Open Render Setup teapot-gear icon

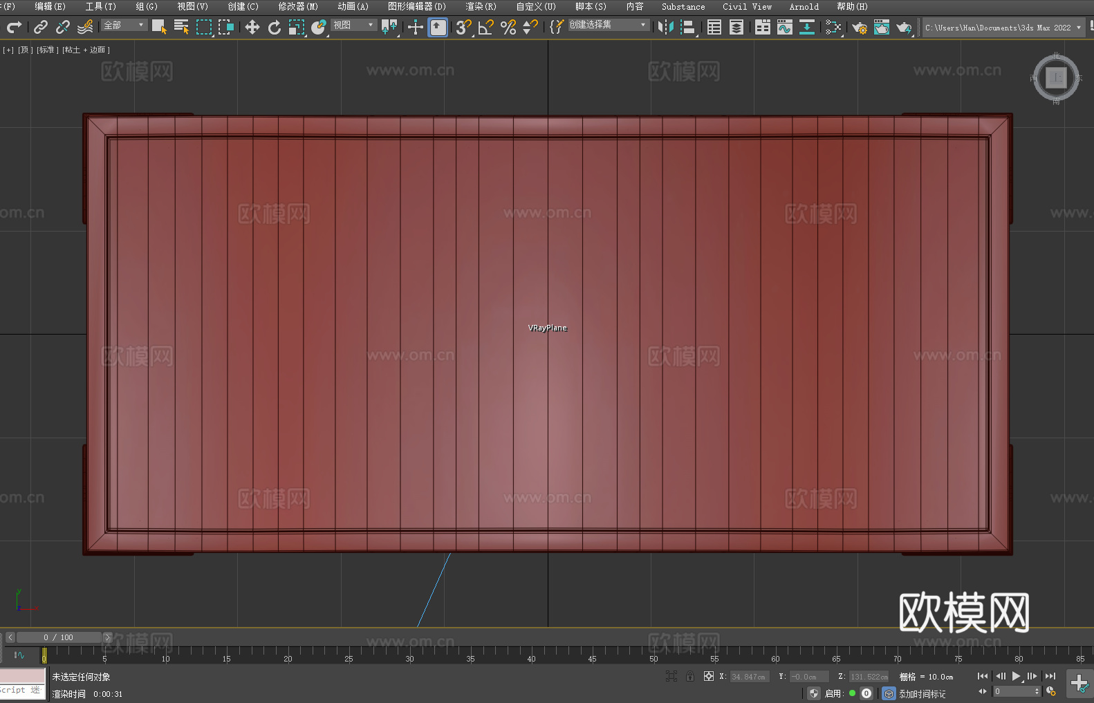[860, 27]
